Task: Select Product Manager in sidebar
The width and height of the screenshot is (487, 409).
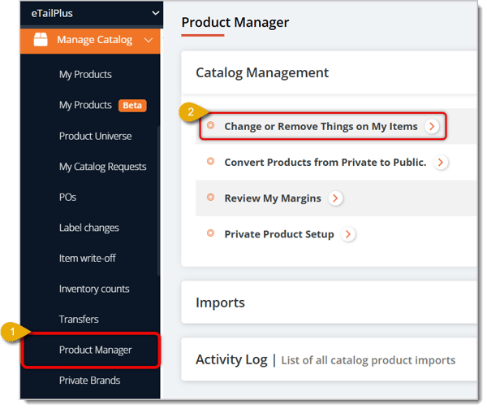Action: (x=96, y=350)
